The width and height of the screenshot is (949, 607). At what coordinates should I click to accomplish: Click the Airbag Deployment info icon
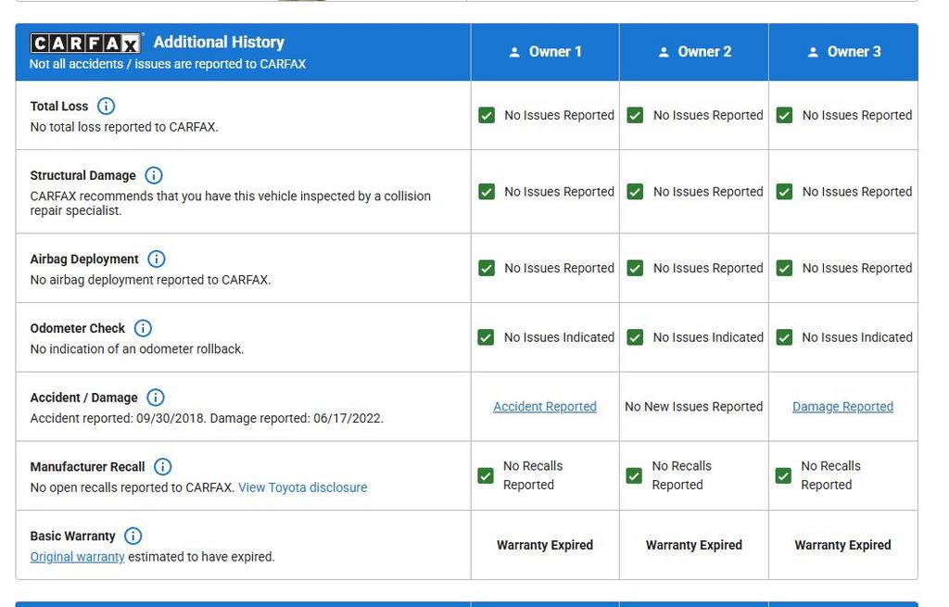pyautogui.click(x=157, y=259)
